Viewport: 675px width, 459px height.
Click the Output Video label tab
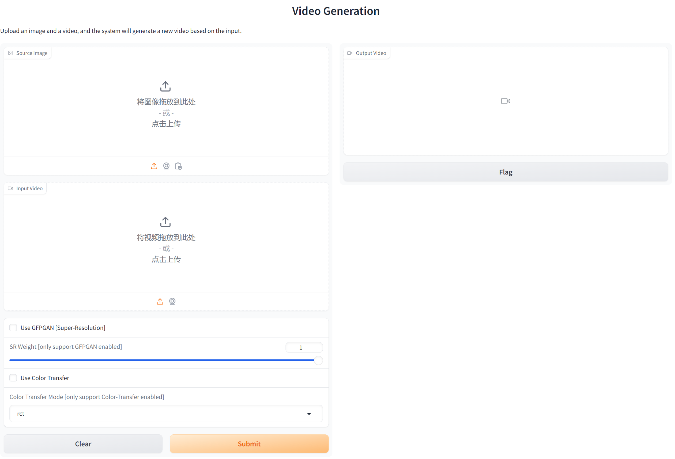pyautogui.click(x=367, y=53)
